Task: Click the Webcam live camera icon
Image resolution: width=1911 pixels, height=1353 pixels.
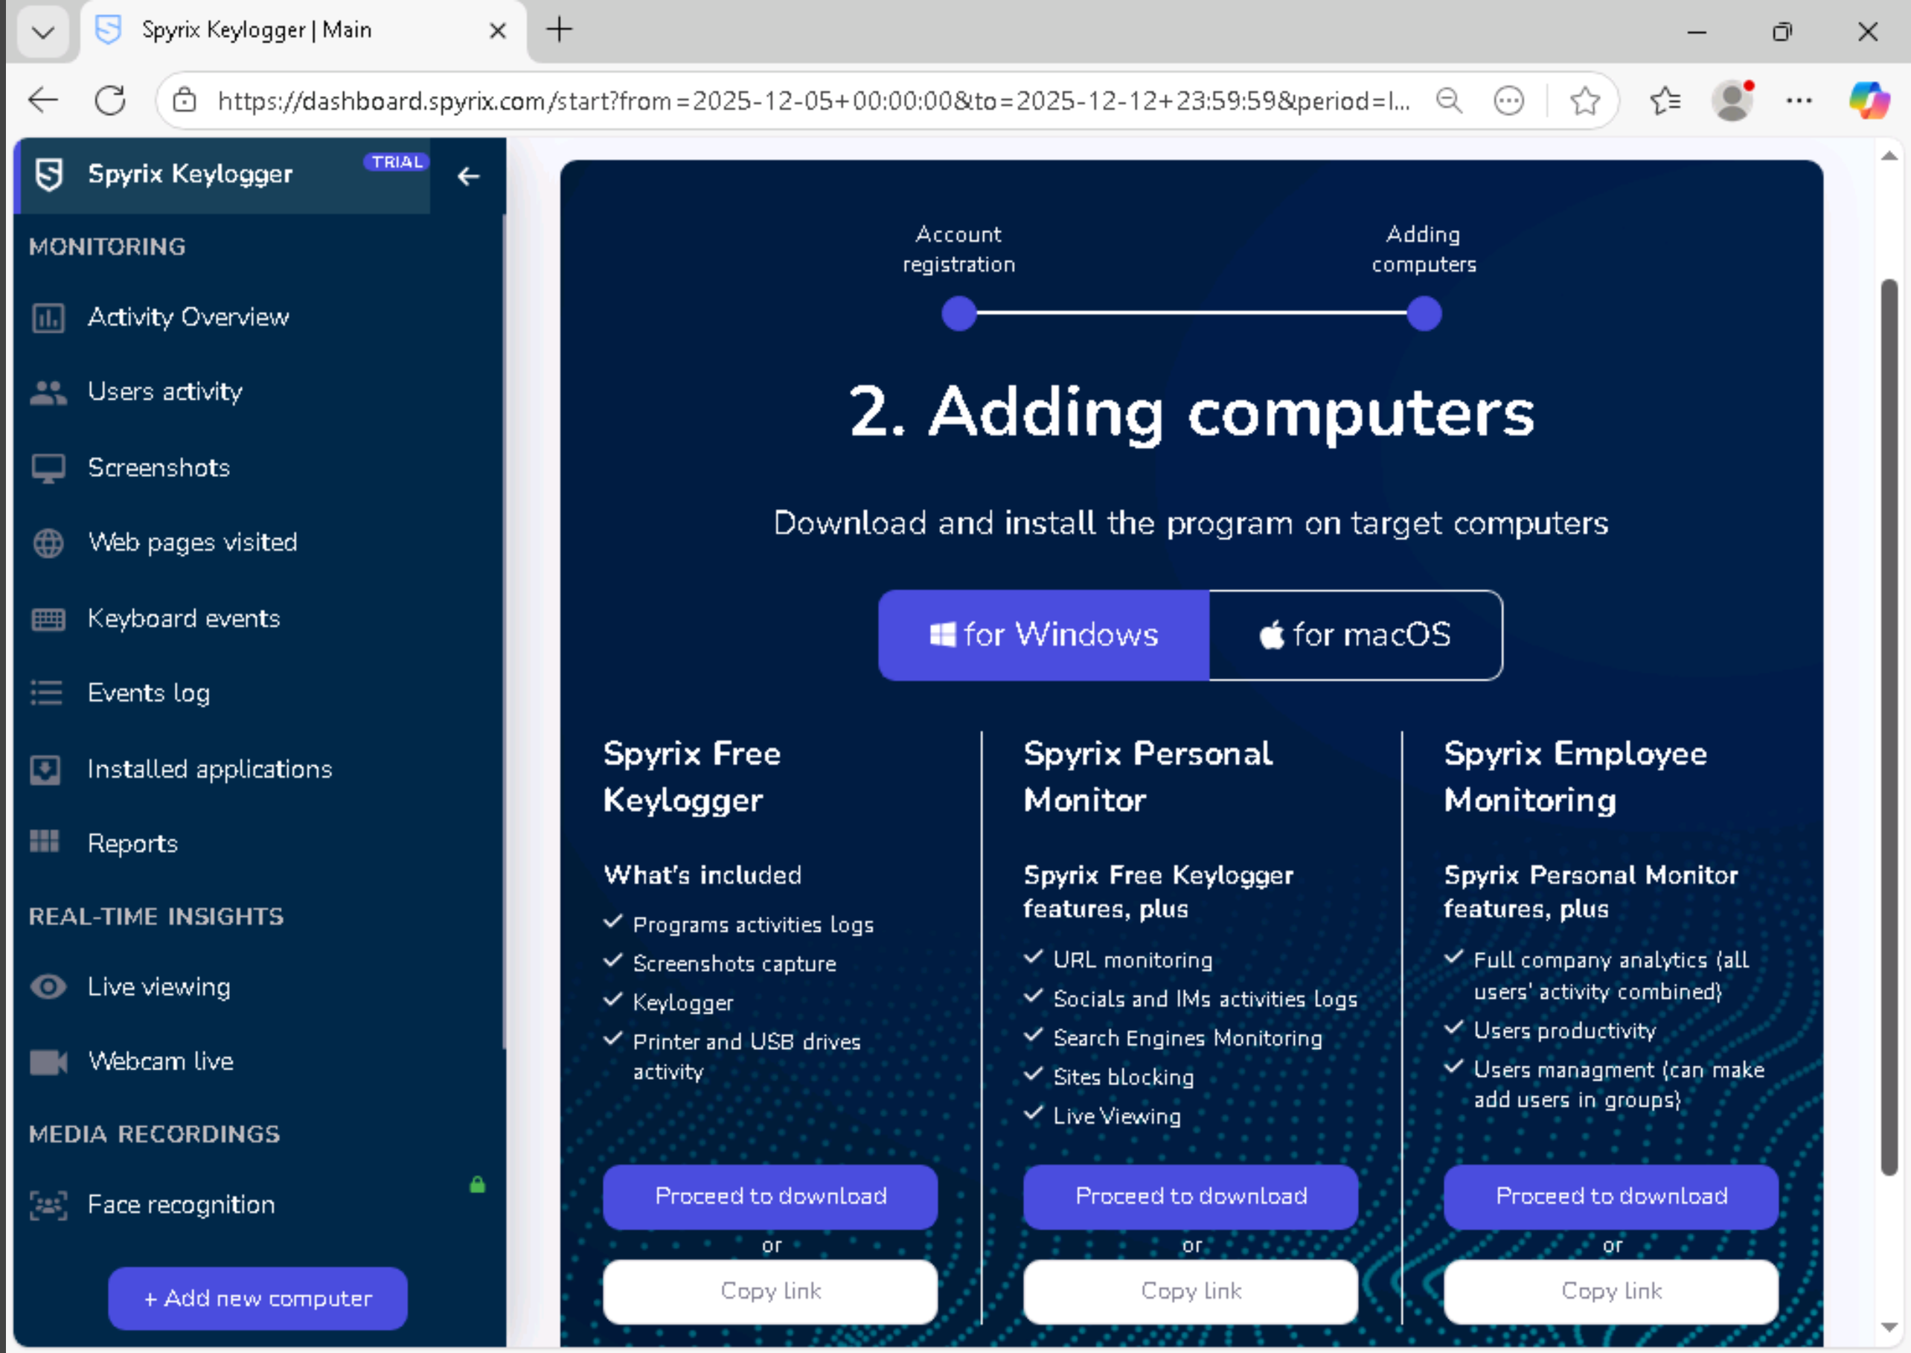Action: (48, 1062)
